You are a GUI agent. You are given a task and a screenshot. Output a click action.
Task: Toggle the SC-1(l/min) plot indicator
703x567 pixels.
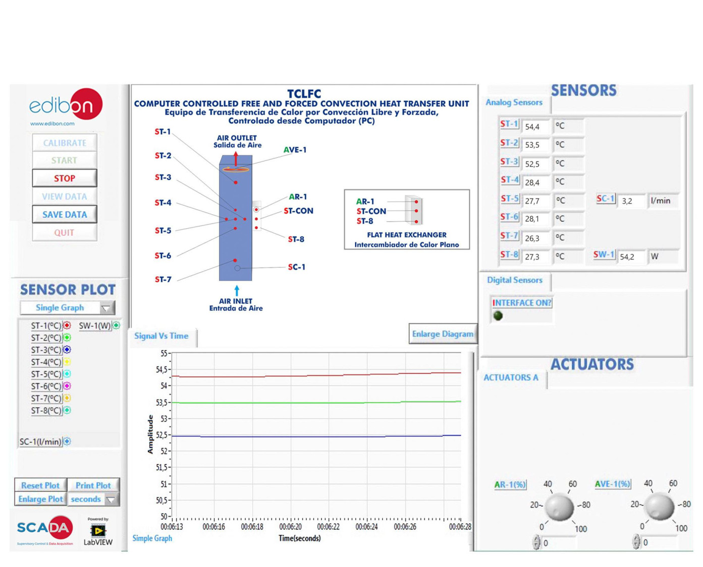click(67, 442)
